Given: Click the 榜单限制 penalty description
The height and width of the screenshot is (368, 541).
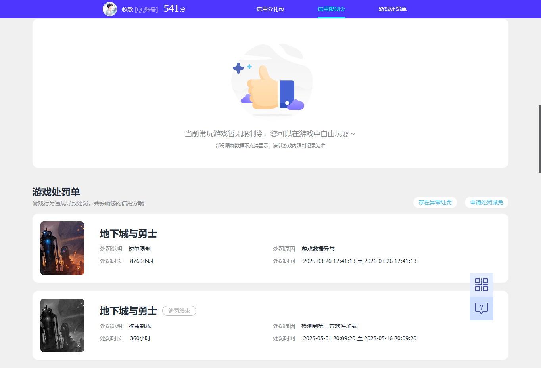Looking at the screenshot, I should (140, 249).
